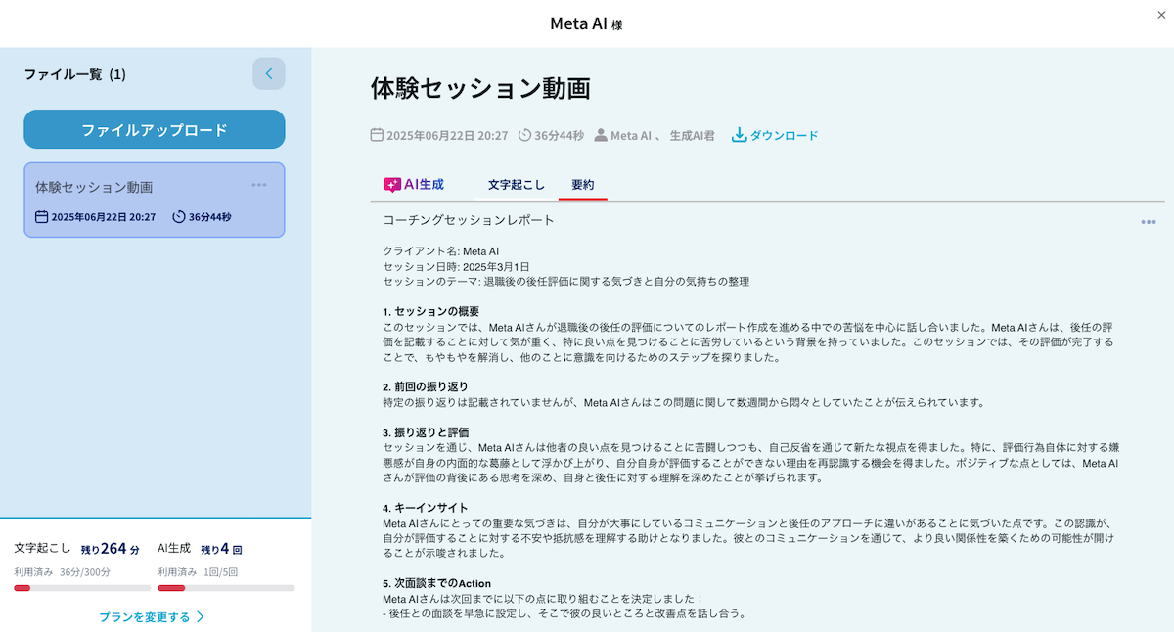This screenshot has height=632, width=1174.
Task: Click the セッション日時: 2025年3月1日 line
Action: [x=456, y=266]
